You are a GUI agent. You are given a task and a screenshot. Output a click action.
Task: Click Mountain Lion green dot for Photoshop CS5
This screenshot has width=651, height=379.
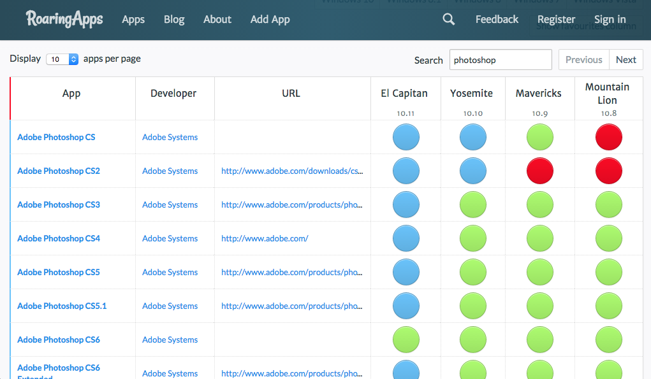pyautogui.click(x=609, y=272)
